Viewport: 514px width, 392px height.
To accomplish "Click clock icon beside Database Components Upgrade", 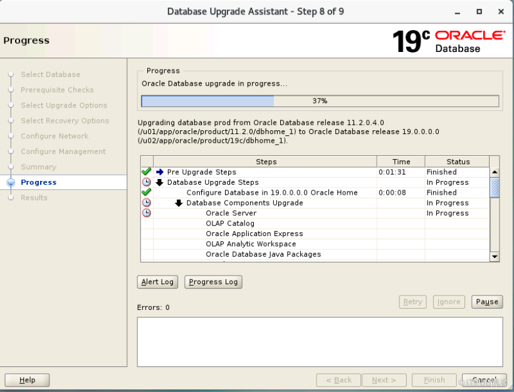I will coord(147,203).
